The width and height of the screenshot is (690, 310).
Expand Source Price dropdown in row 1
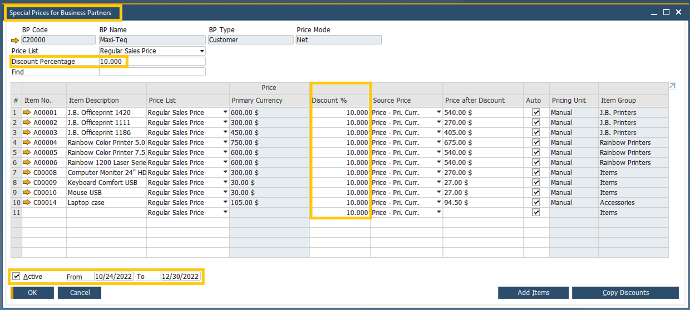coord(438,113)
